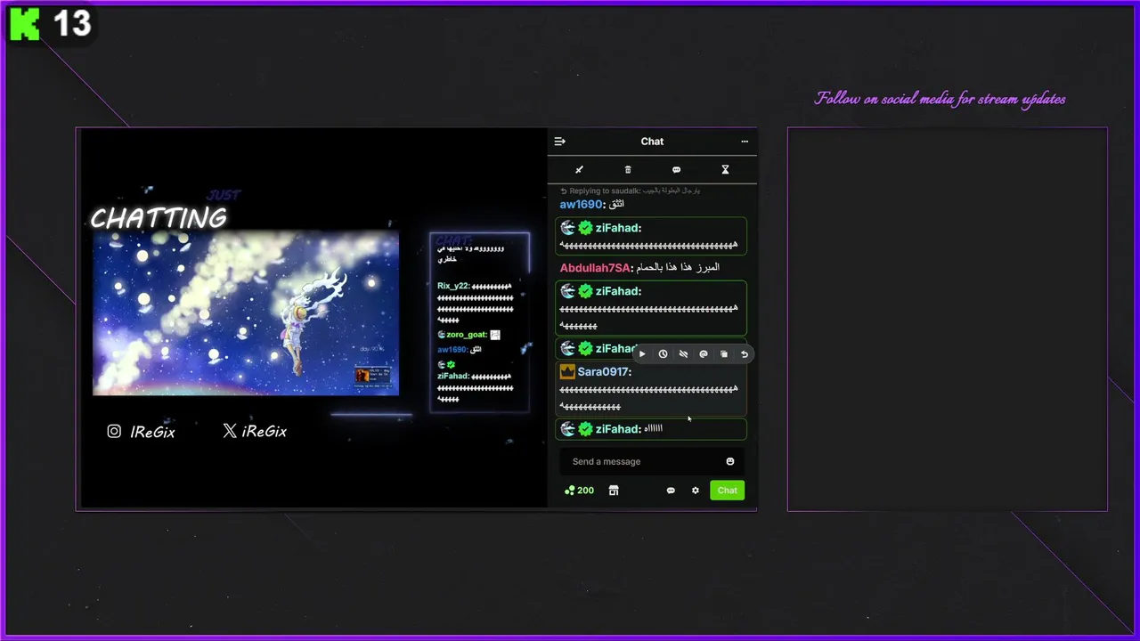
Task: Click the iReGix X handle text
Action: point(264,432)
